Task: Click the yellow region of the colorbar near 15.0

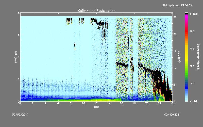Action: [x=186, y=49]
